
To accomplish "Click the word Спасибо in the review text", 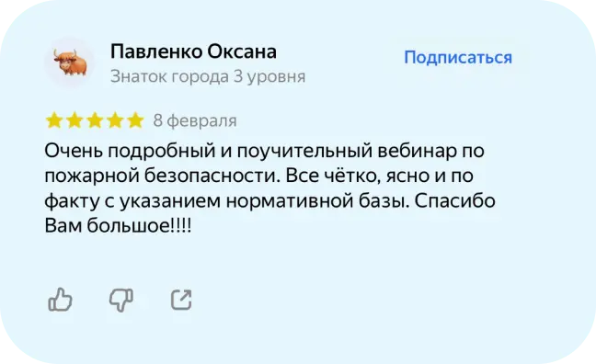I will pyautogui.click(x=455, y=201).
